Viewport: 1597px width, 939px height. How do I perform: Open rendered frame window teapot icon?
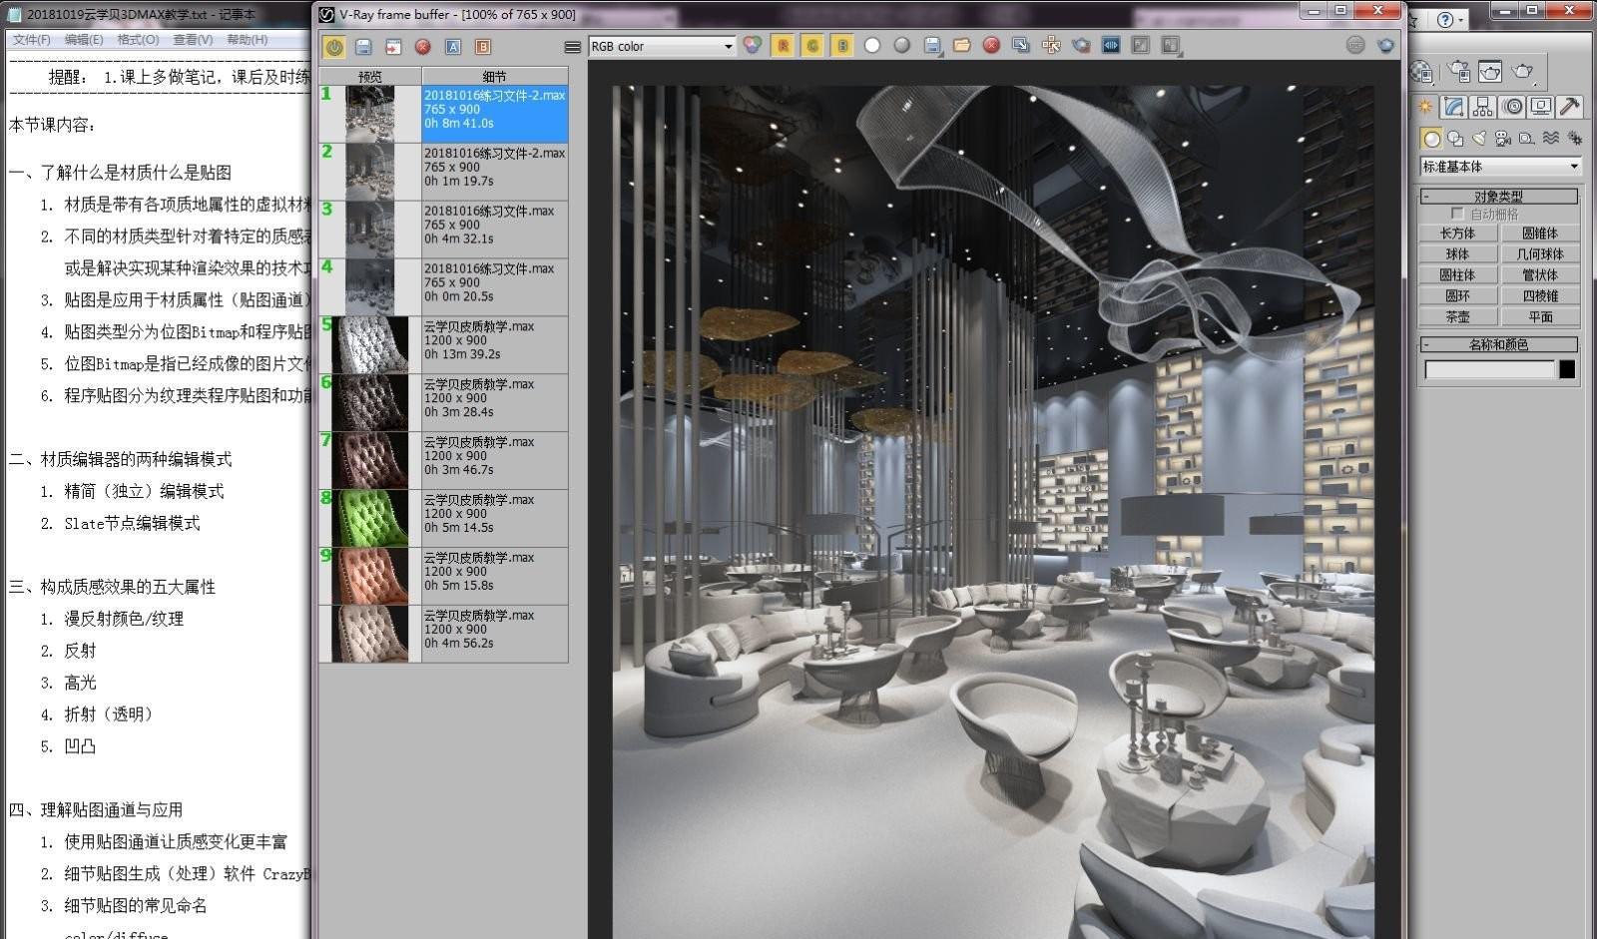coord(1490,71)
